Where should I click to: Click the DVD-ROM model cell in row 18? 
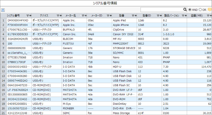pos(124,99)
